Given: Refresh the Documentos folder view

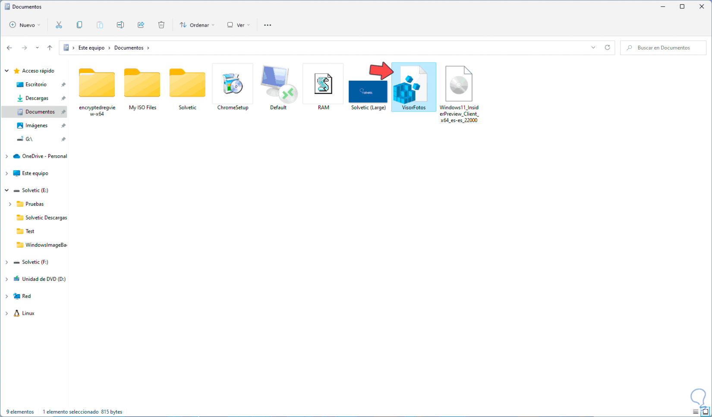Looking at the screenshot, I should pos(607,47).
